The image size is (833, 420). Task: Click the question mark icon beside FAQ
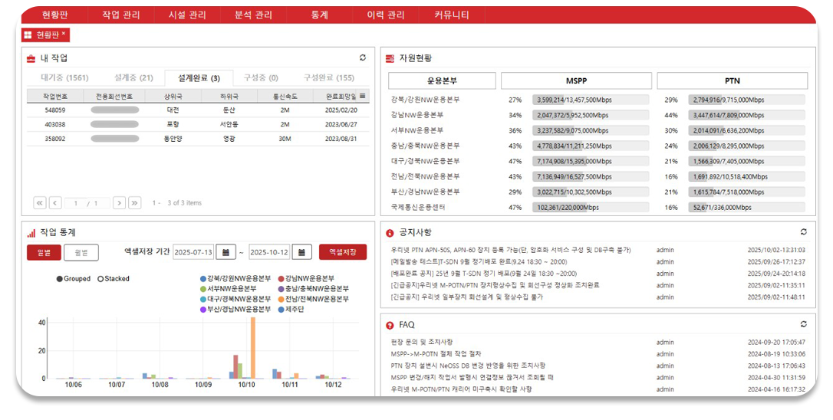click(x=390, y=326)
